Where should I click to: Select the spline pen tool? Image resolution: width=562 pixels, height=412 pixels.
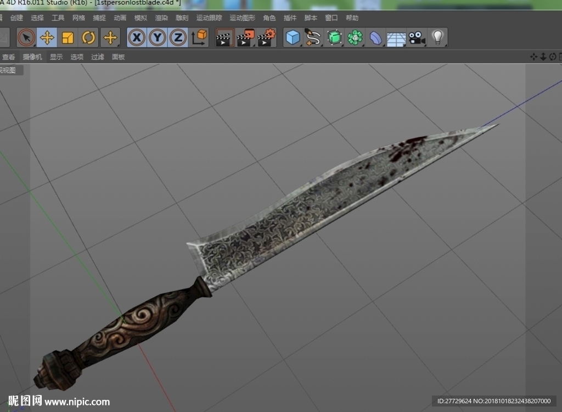tap(313, 37)
